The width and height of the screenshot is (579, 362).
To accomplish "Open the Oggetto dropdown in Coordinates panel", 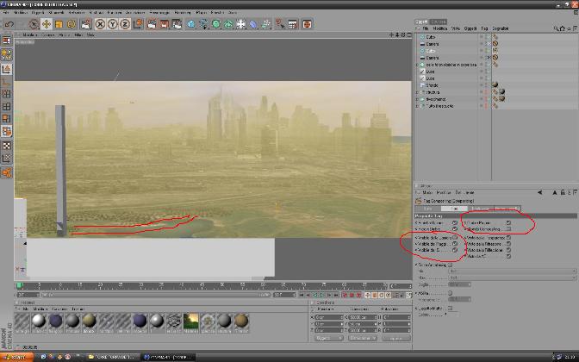I will coord(328,338).
